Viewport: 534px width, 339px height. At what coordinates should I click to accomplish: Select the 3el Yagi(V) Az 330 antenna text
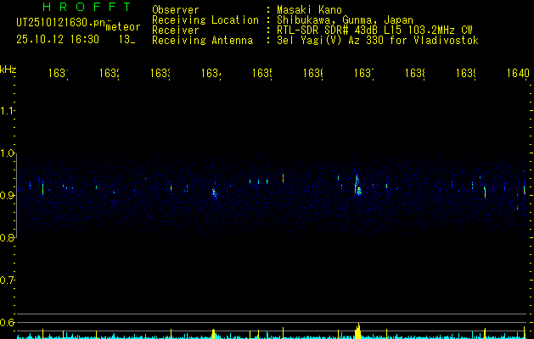pyautogui.click(x=378, y=41)
